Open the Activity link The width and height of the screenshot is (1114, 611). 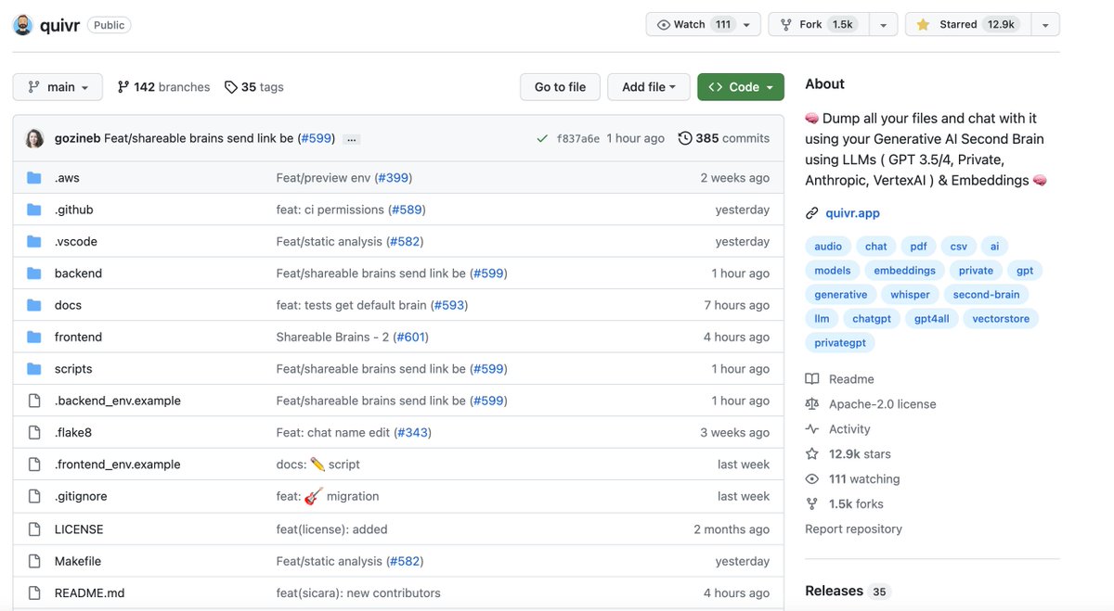[838, 429]
